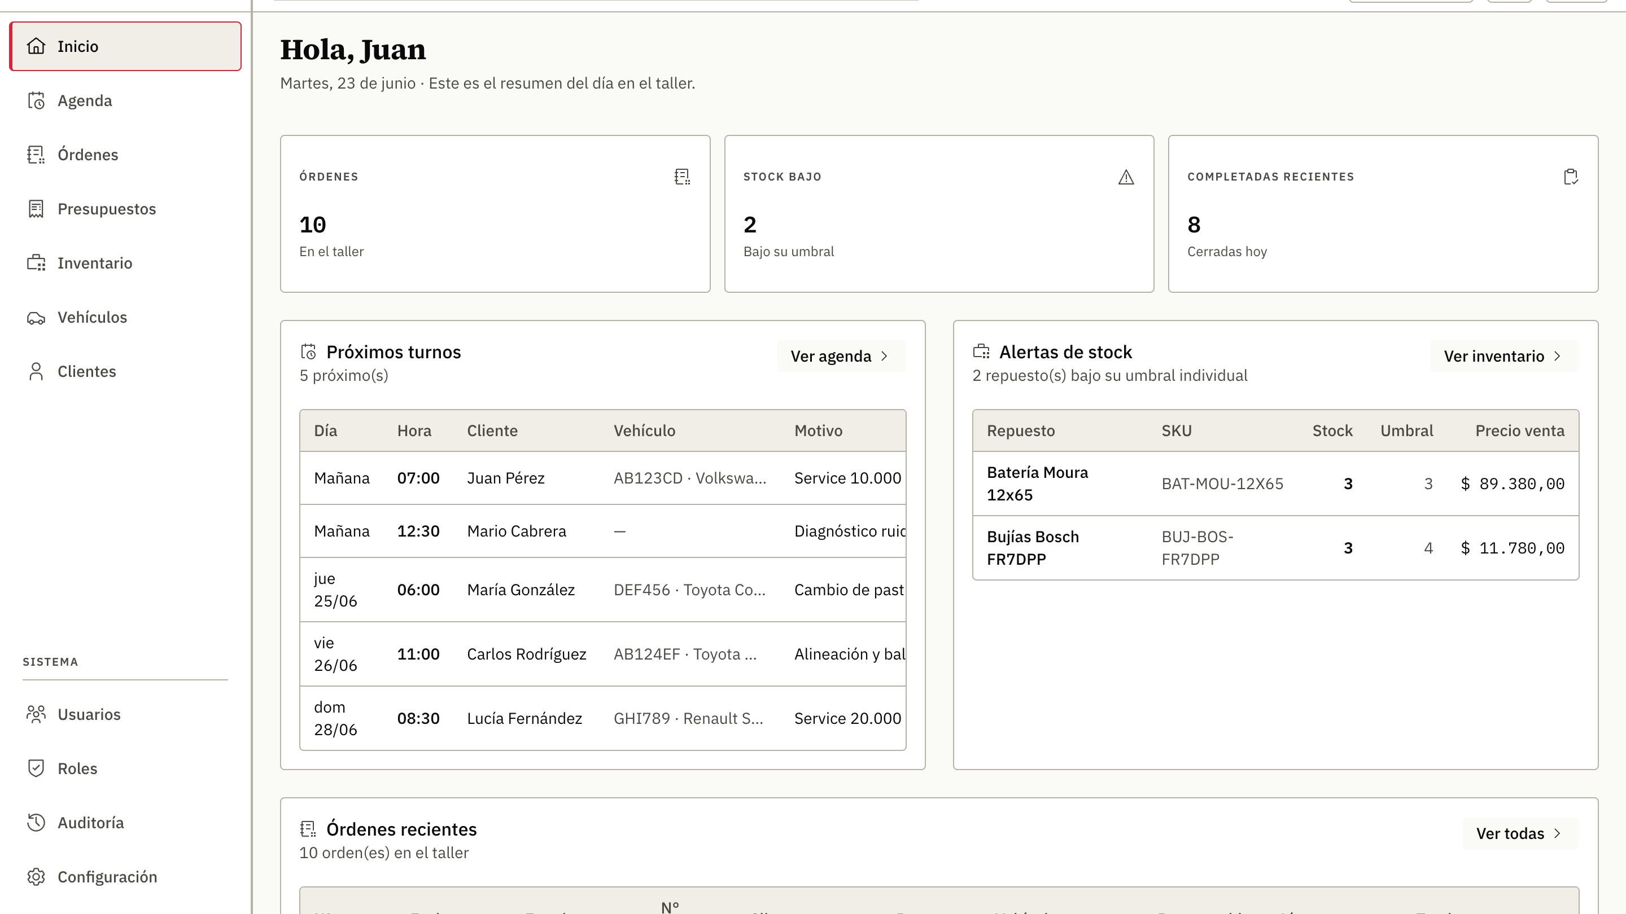Click the Roles shield icon

(x=36, y=768)
